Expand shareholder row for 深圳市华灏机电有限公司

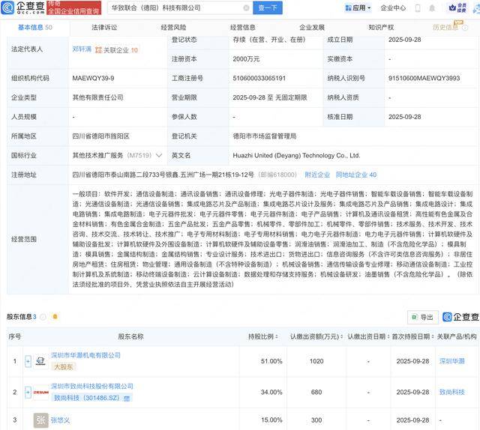pyautogui.click(x=28, y=361)
